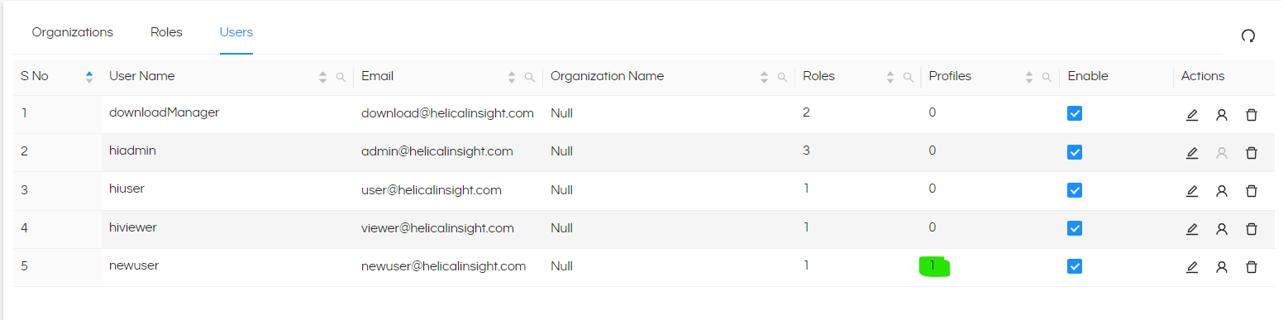Screen dimensions: 1283x320
Task: Delete the hiadmin user via trash icon
Action: pos(1252,153)
